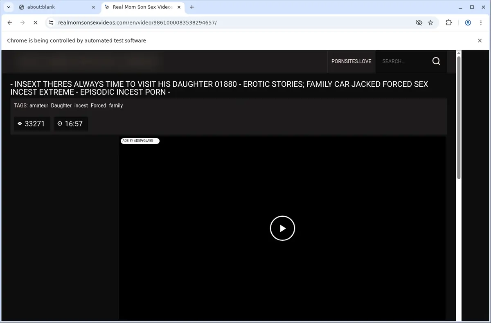Select the 'family' tag
The image size is (491, 323).
pyautogui.click(x=116, y=105)
